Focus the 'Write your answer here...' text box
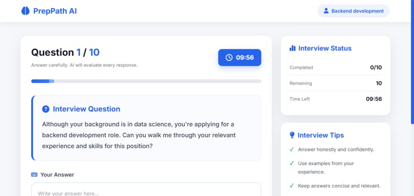Screen dimensions: 414x196 [x=146, y=189]
